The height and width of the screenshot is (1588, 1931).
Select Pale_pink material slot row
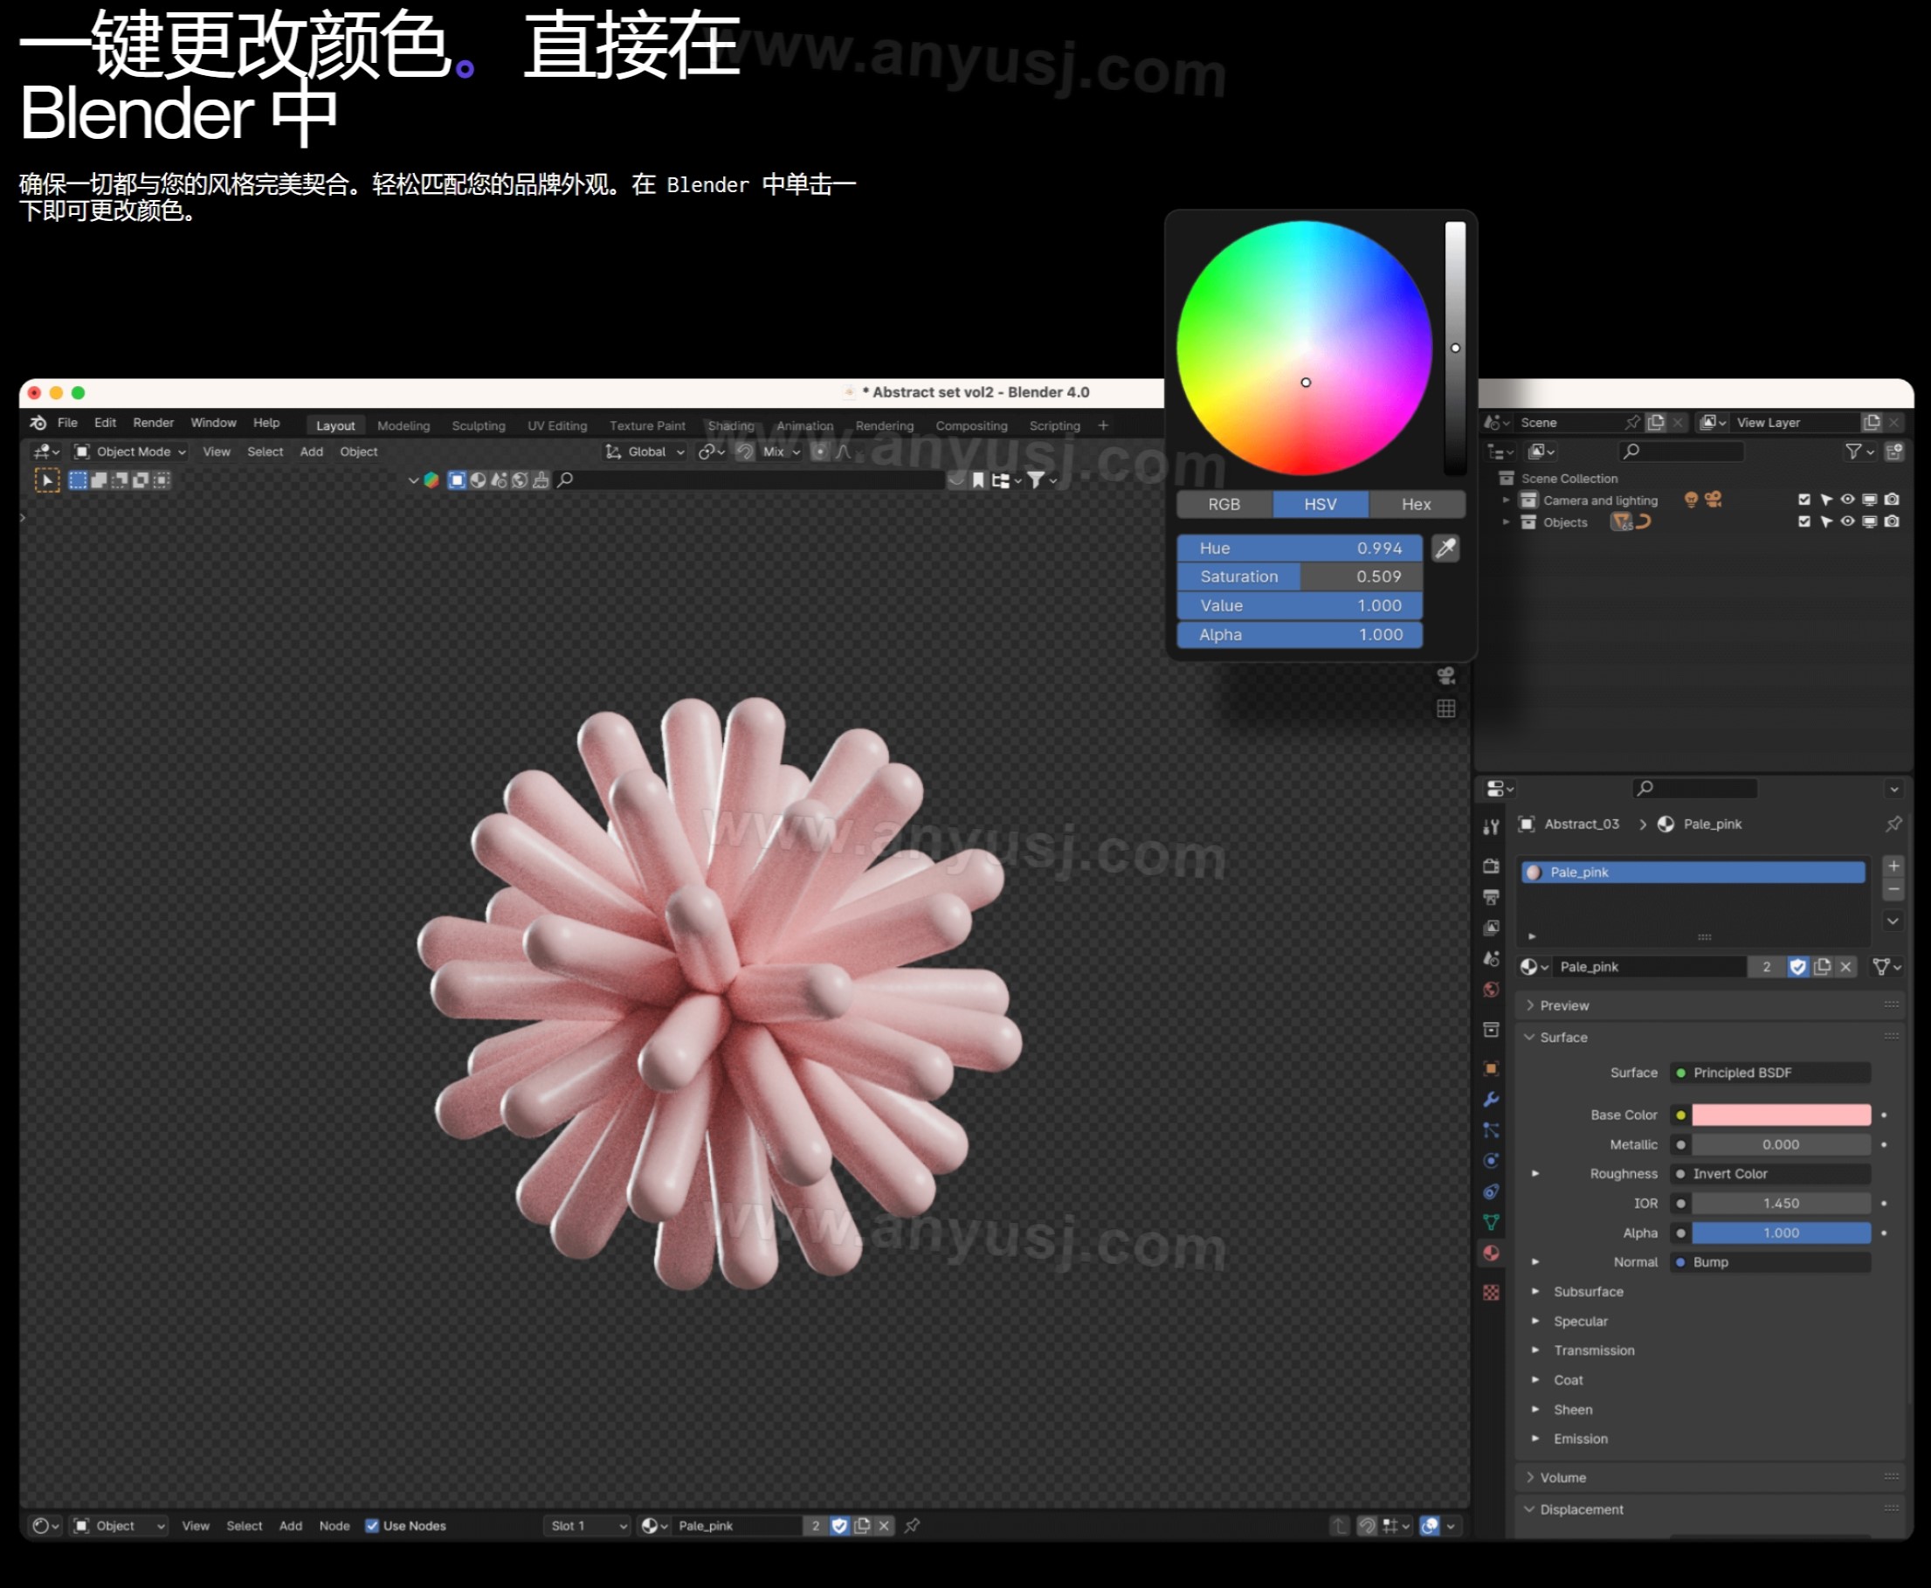[x=1693, y=872]
